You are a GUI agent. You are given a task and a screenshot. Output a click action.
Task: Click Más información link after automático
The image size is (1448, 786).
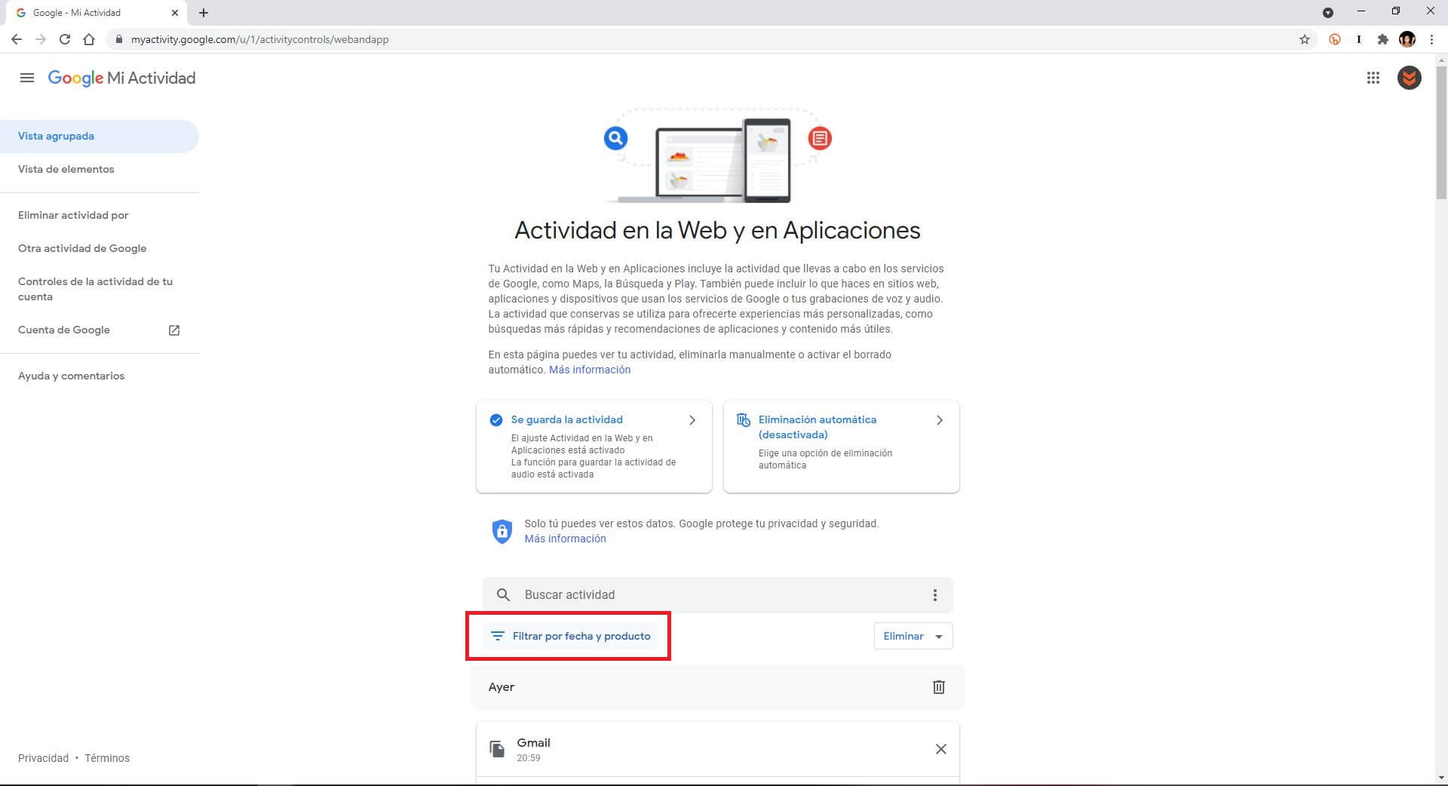590,370
